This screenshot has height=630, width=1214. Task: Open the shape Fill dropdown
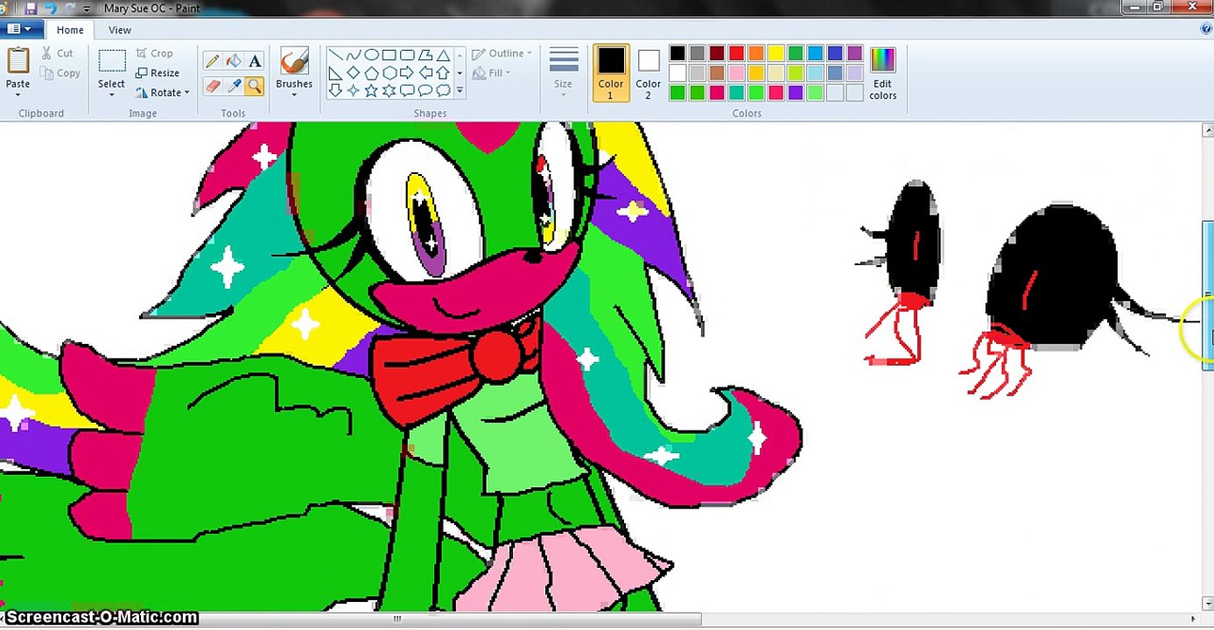pos(491,73)
